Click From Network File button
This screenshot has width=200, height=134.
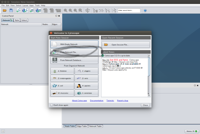74,52
